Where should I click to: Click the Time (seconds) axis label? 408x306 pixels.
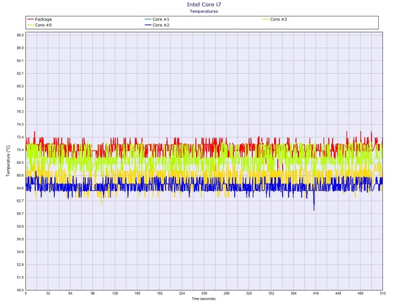click(x=204, y=299)
